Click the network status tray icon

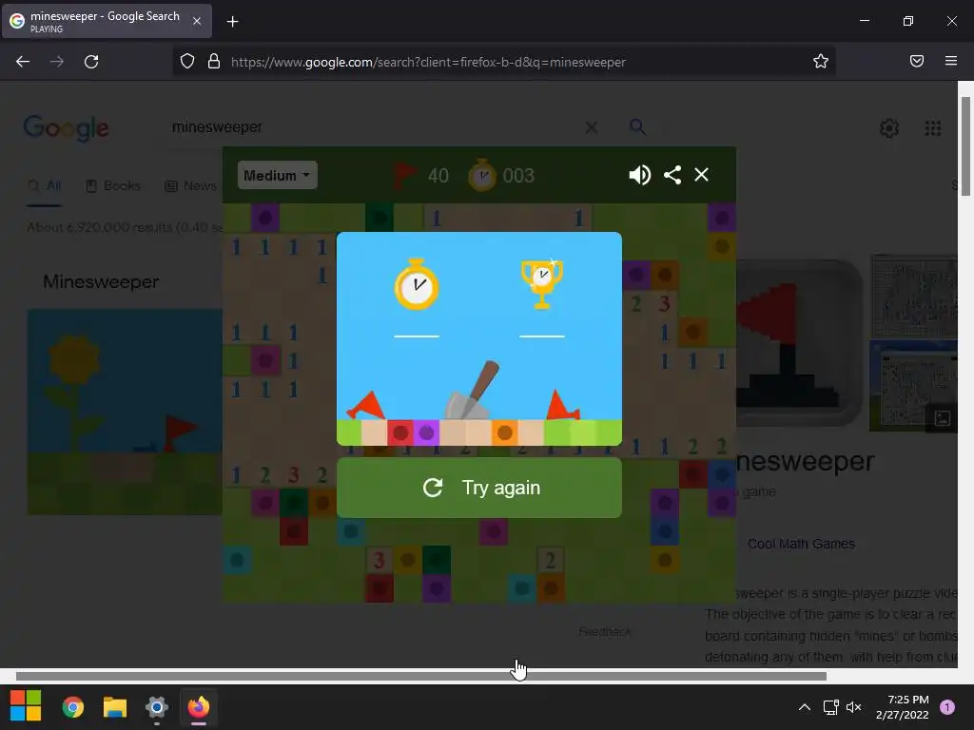830,707
